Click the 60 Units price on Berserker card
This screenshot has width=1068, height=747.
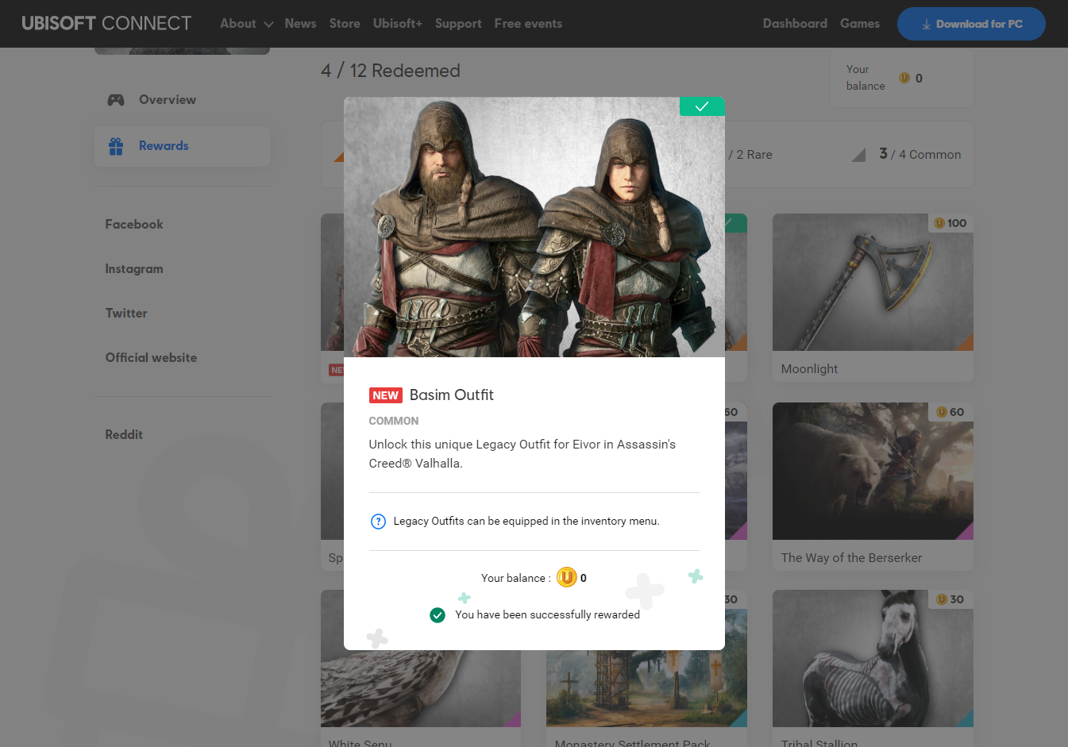950,412
